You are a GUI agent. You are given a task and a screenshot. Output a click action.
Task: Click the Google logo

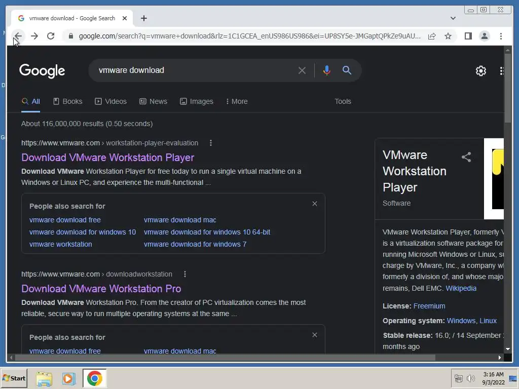(x=42, y=71)
